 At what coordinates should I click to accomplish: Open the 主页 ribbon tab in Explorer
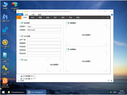pos(26,15)
